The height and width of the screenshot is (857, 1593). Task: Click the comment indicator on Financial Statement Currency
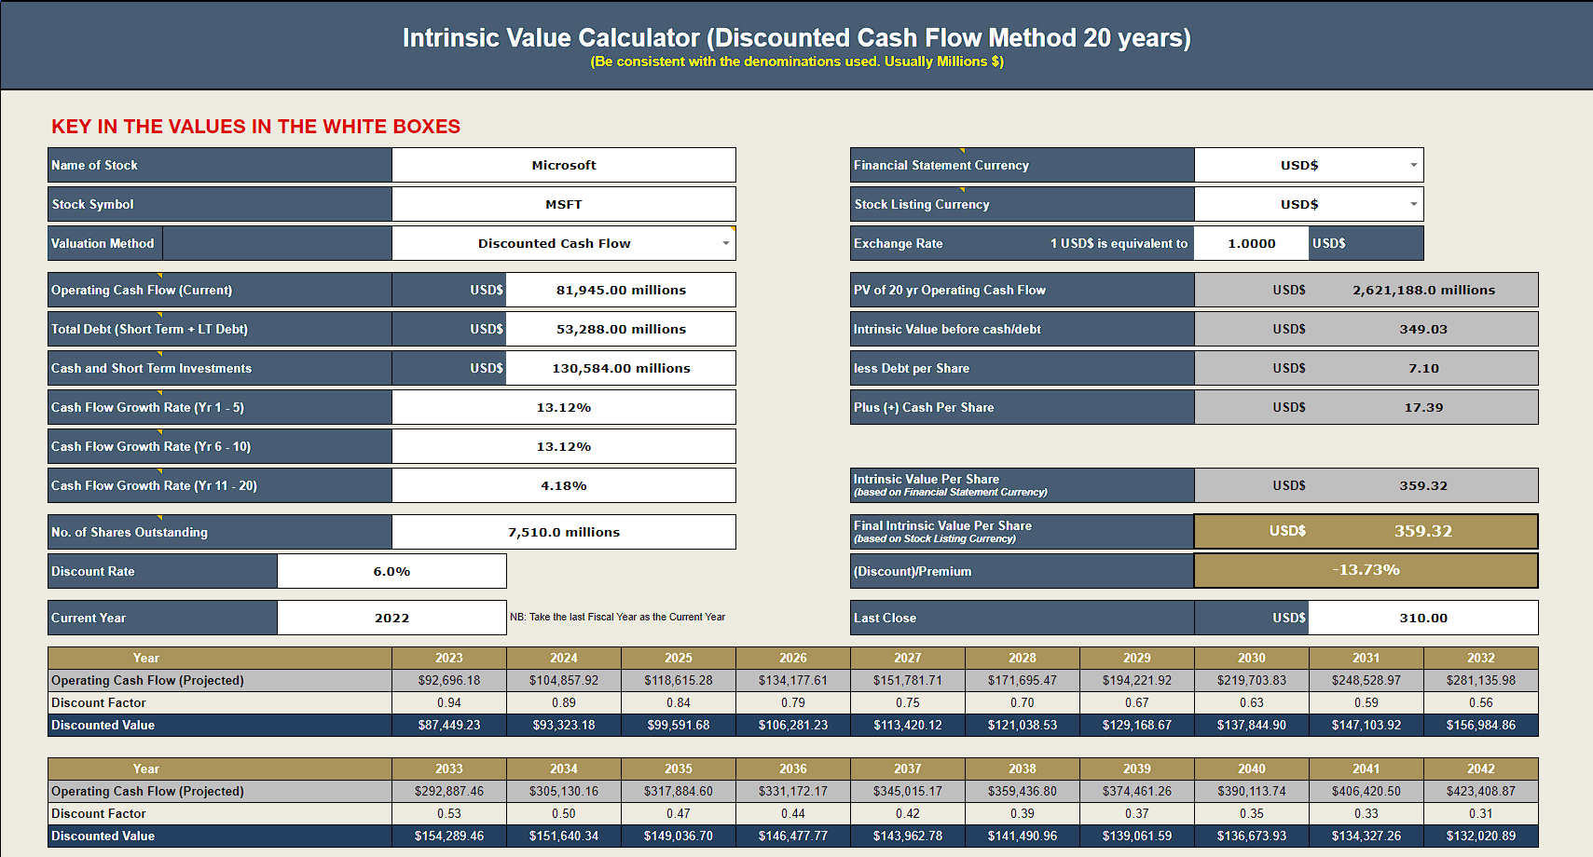(x=961, y=151)
